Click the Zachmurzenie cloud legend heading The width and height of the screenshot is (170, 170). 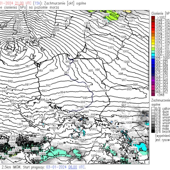point(161,100)
